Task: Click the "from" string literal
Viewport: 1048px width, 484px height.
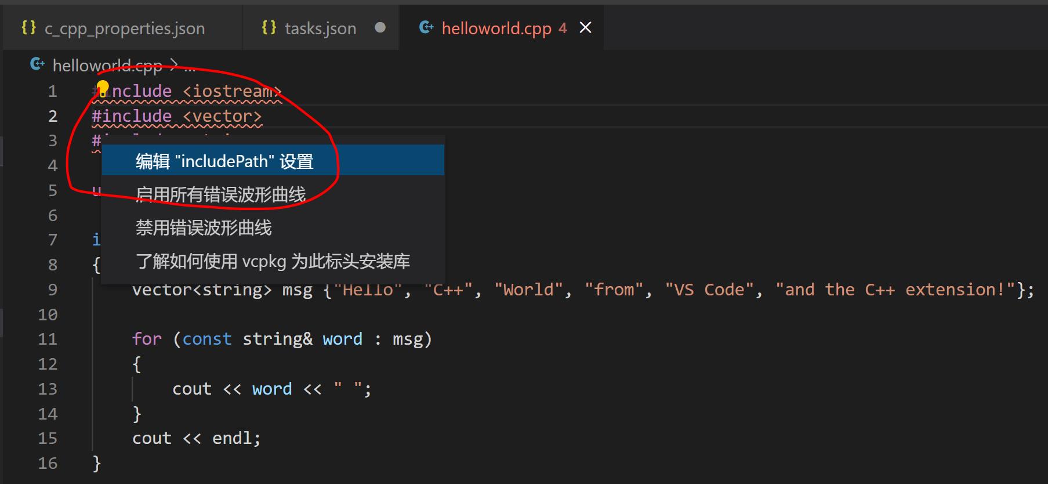Action: [x=614, y=290]
